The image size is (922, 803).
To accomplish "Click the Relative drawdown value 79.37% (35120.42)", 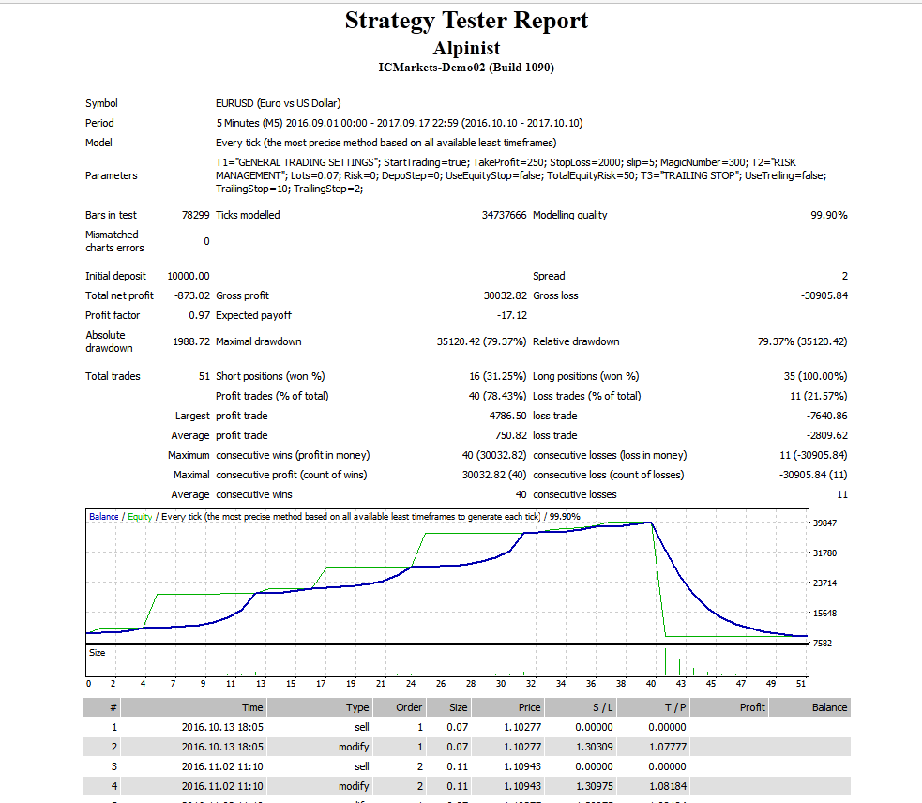I will 803,341.
